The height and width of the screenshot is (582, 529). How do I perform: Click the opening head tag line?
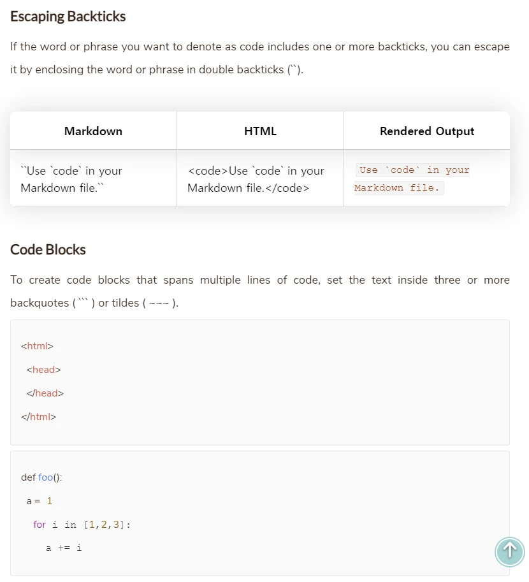click(43, 370)
